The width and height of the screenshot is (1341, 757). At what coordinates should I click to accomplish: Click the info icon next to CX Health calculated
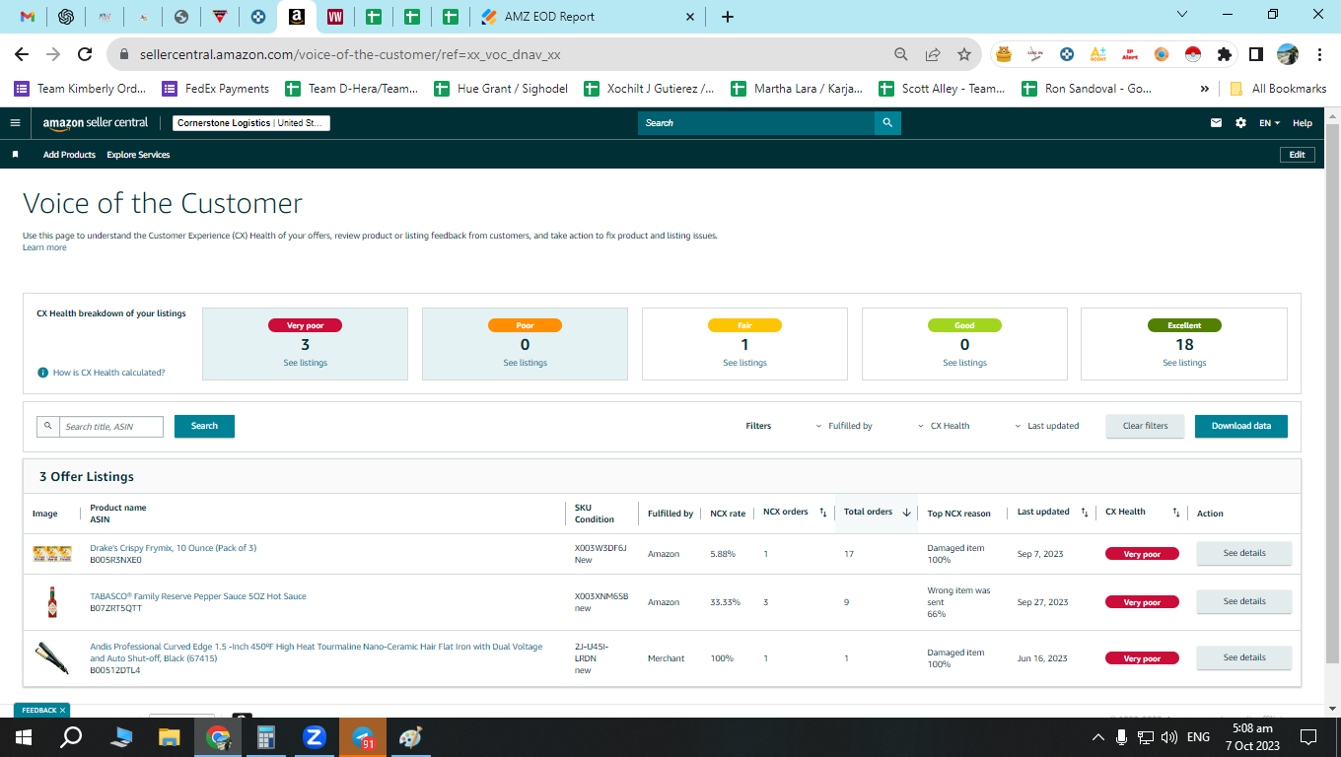(x=42, y=373)
